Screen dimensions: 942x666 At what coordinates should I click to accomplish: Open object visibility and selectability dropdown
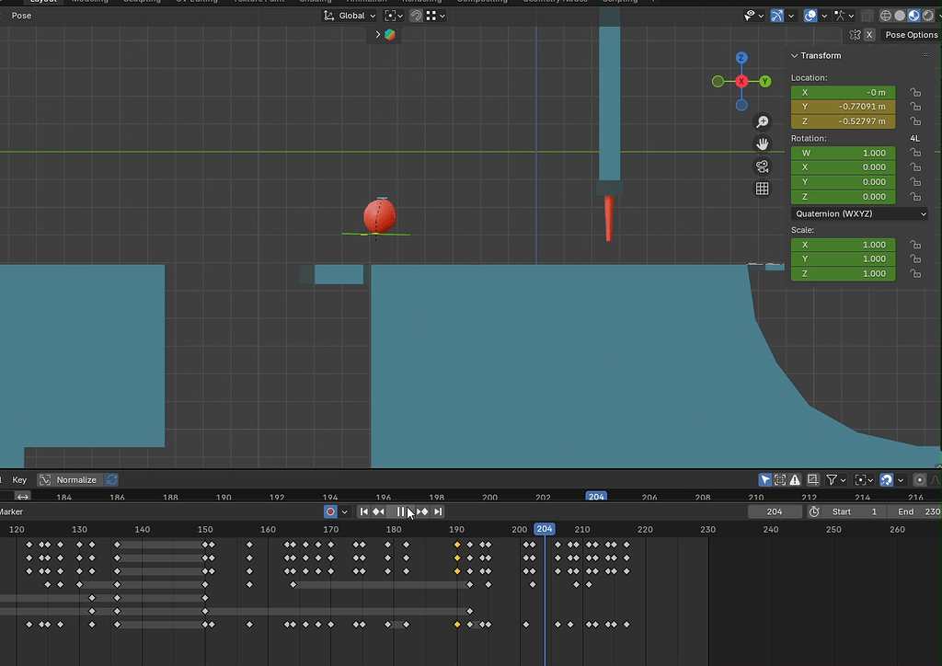pos(752,16)
